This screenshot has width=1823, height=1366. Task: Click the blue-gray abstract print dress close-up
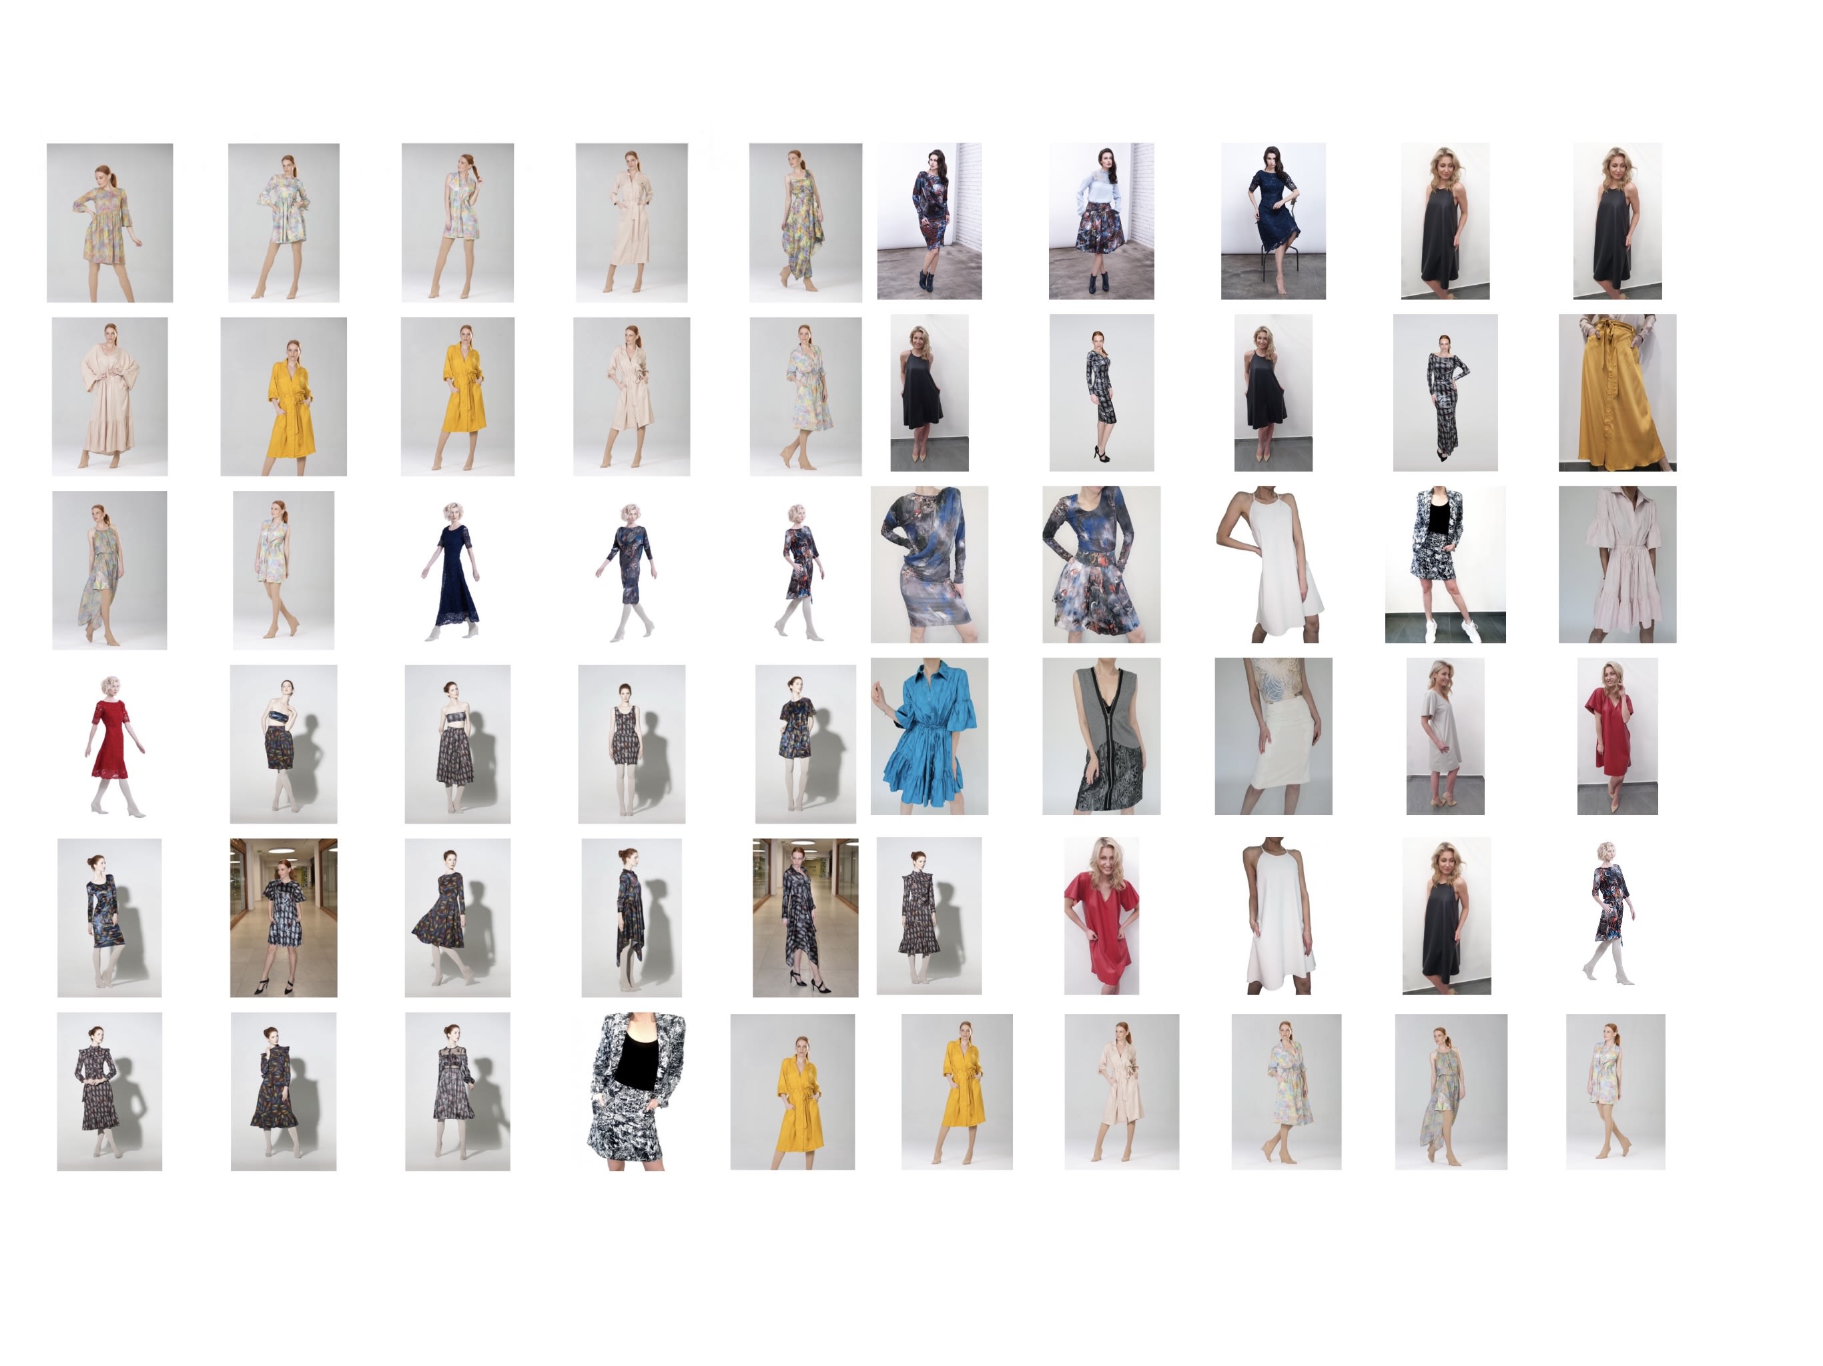929,564
